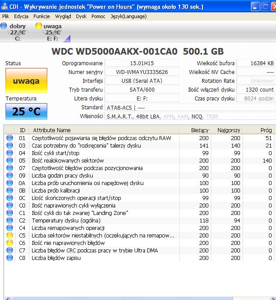Select row Temperatury dysku (ogólna)
This screenshot has height=300, width=276.
pyautogui.click(x=139, y=220)
